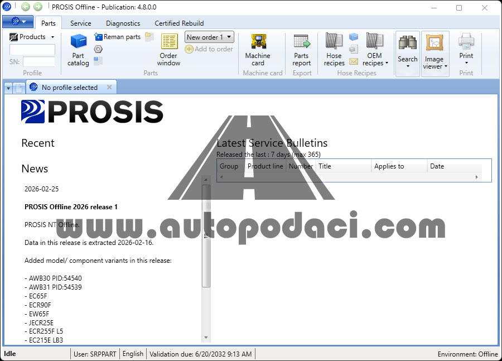The width and height of the screenshot is (502, 361).
Task: Click the Reman parts icon
Action: 98,37
